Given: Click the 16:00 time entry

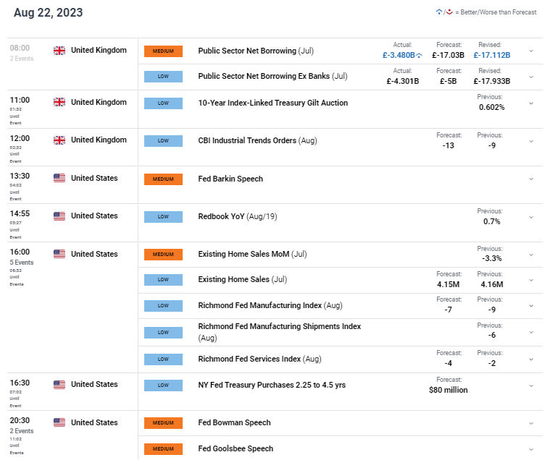Looking at the screenshot, I should pos(20,252).
